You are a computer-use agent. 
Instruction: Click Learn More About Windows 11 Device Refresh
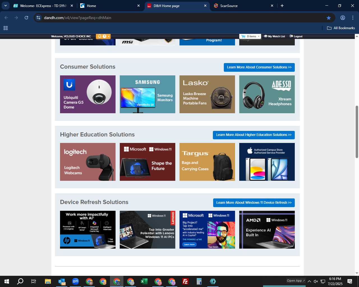[x=254, y=203]
